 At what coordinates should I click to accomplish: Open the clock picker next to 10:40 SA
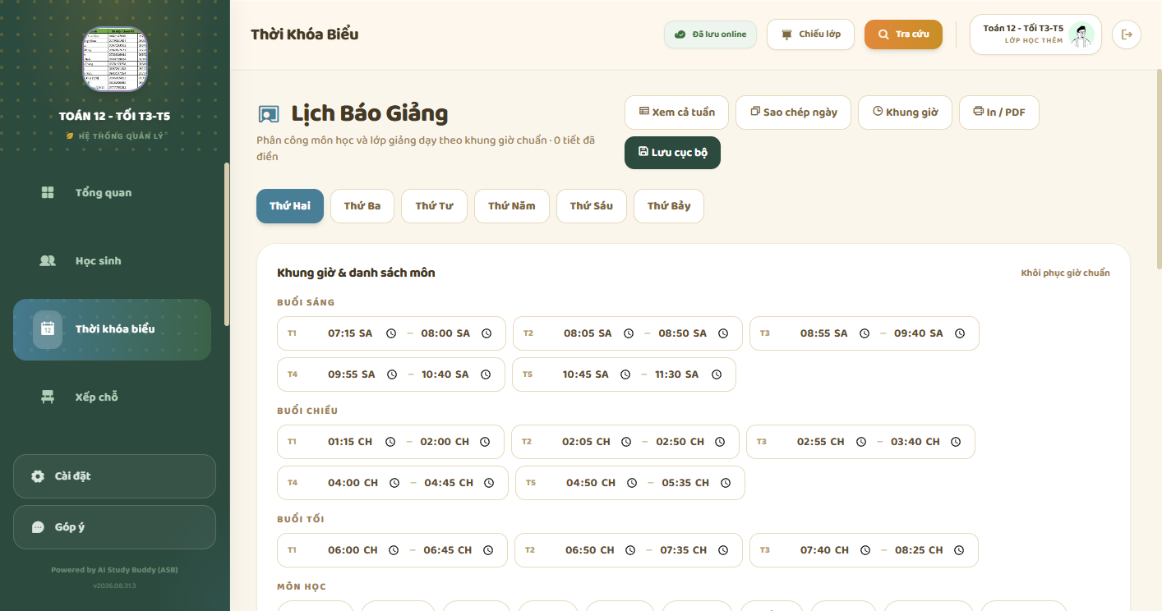click(486, 374)
